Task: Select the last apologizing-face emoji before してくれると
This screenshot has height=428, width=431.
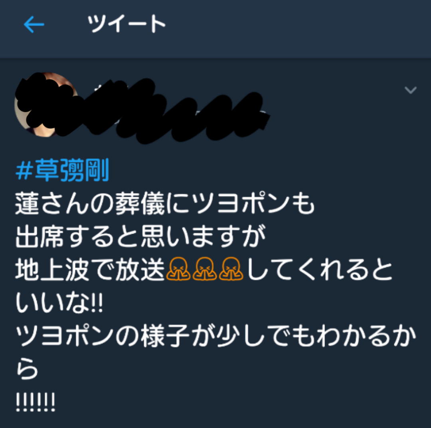Action: click(x=231, y=269)
